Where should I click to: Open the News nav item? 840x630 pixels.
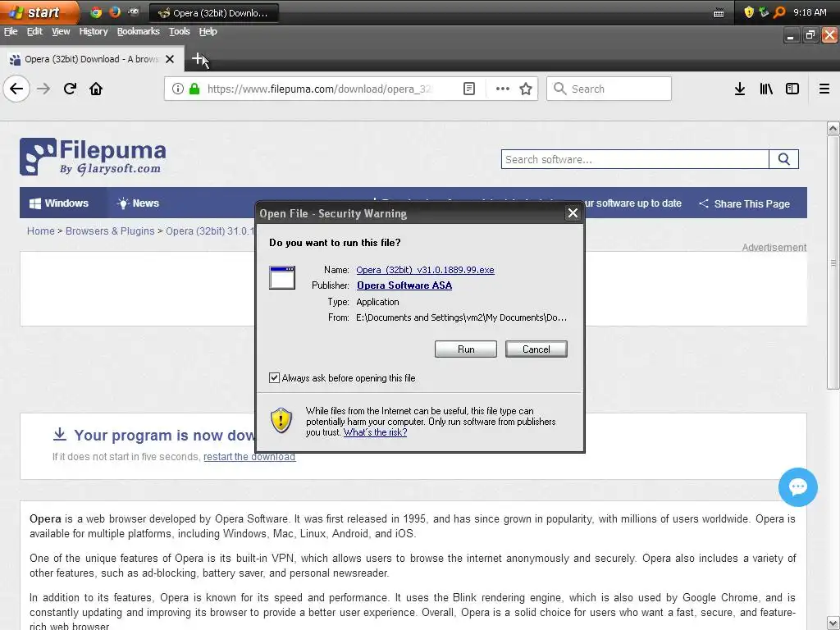138,203
